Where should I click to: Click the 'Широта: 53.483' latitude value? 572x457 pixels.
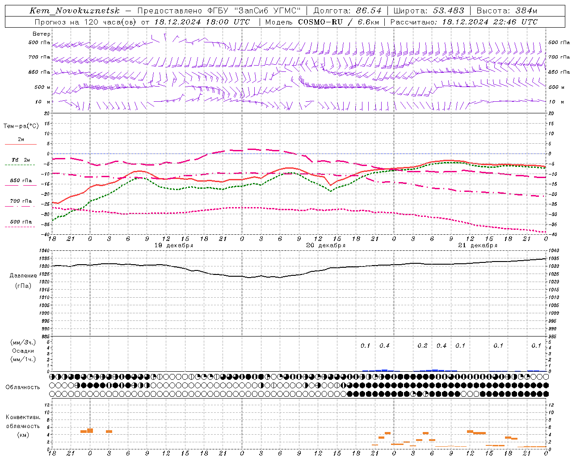point(429,11)
